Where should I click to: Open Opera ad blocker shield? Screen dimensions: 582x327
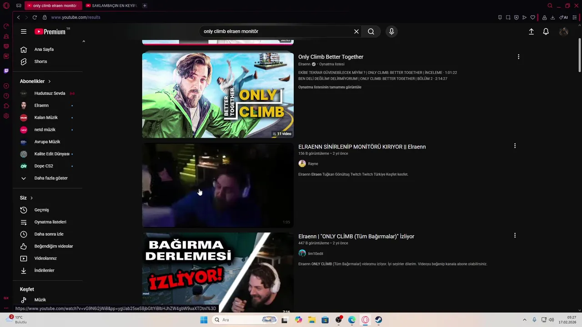[x=516, y=17]
